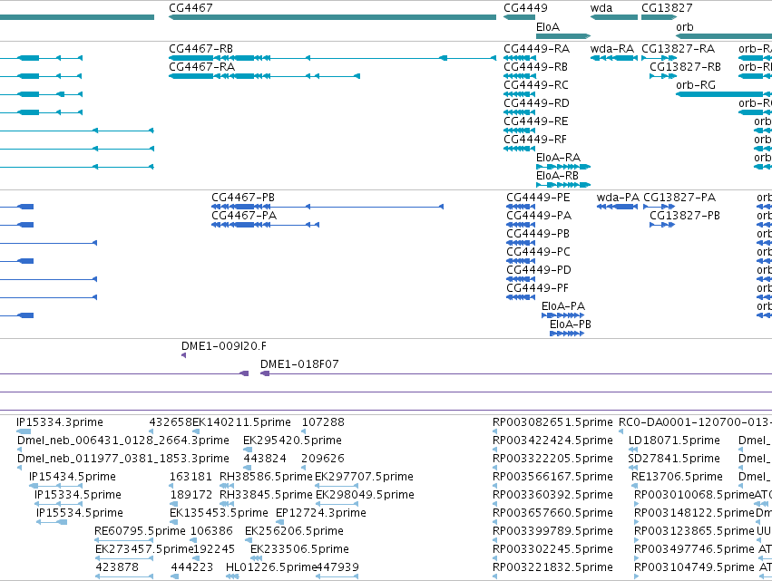The height and width of the screenshot is (581, 772).
Task: Click the DME1-009I20.F feature label
Action: [x=224, y=346]
